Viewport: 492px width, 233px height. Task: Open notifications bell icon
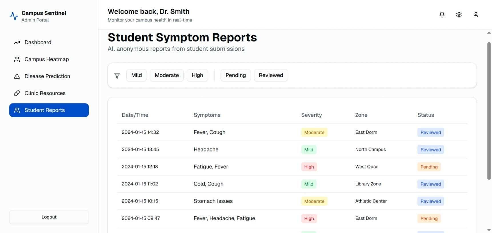[442, 15]
